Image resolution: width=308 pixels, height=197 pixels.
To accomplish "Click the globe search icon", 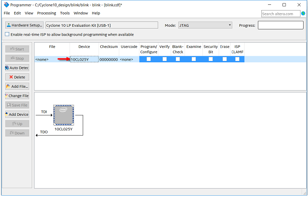I will (303, 14).
